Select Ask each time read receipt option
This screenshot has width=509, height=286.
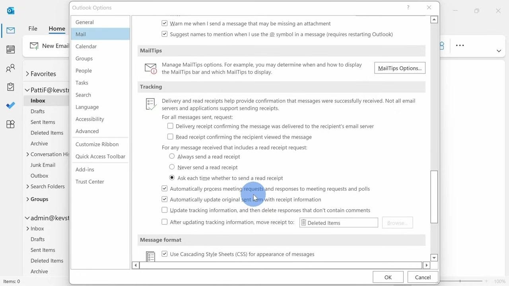click(172, 178)
